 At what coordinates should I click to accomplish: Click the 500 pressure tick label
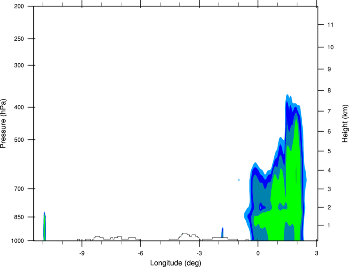point(19,140)
